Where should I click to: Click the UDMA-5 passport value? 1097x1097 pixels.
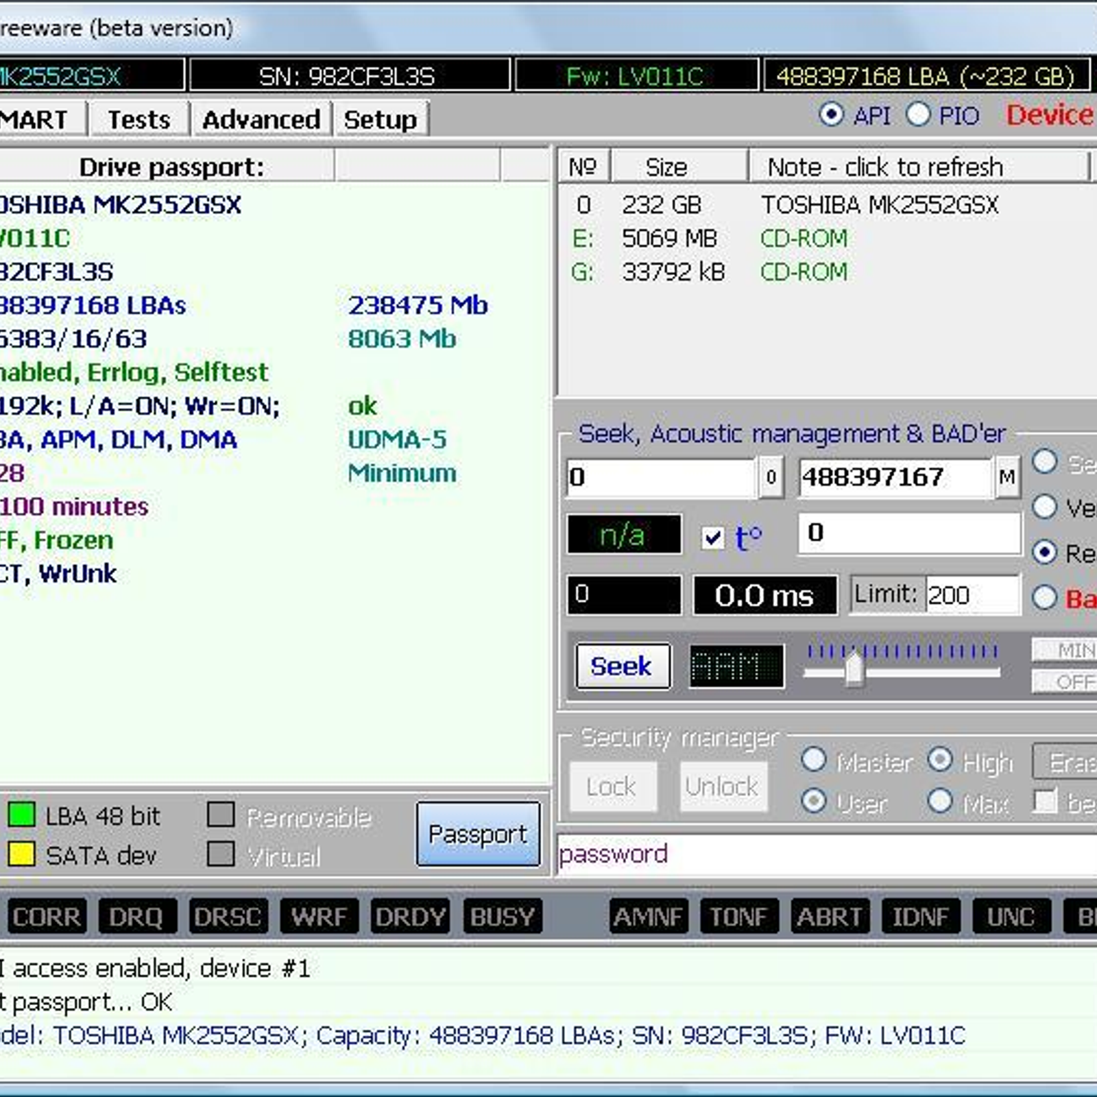[x=397, y=439]
